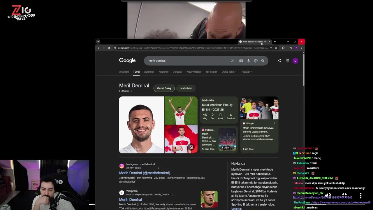
Task: Open the Instagram result's three-dot menu
Action: point(159,168)
